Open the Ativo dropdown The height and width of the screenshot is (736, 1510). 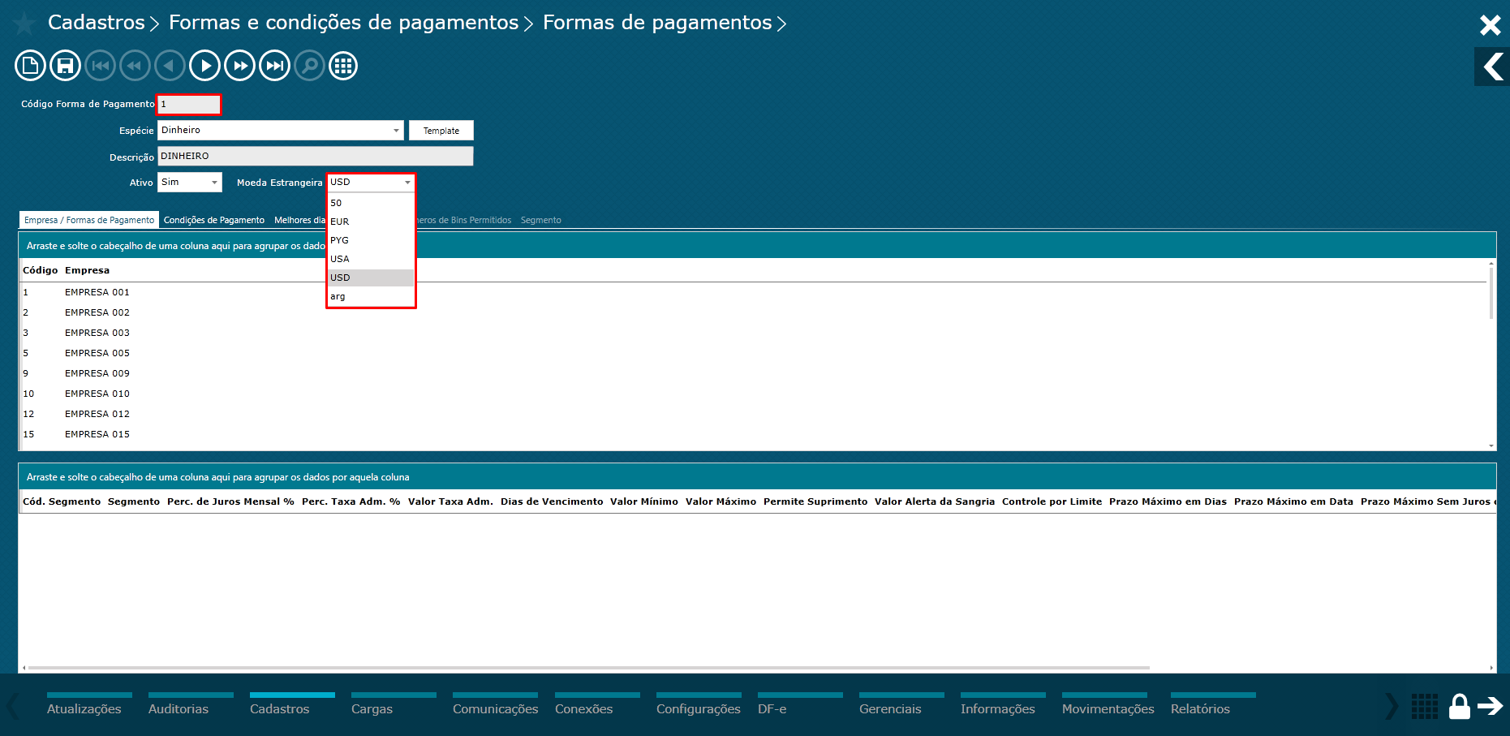coord(189,182)
